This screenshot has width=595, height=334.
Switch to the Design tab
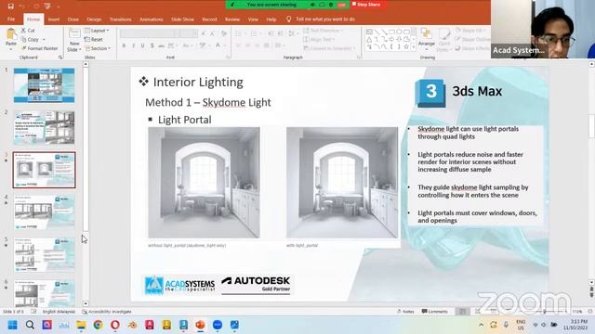pyautogui.click(x=94, y=19)
